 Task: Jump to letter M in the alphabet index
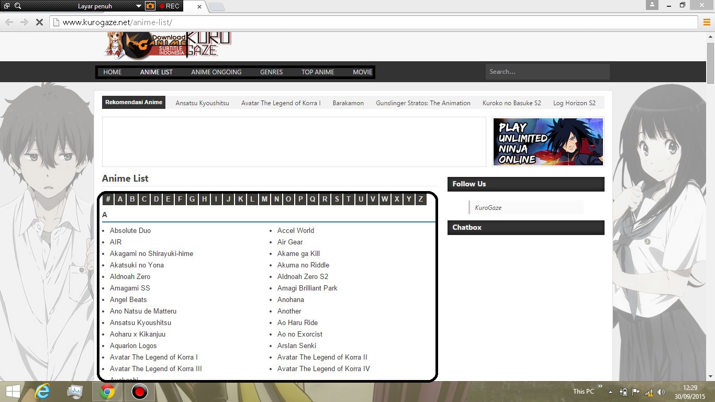click(265, 199)
